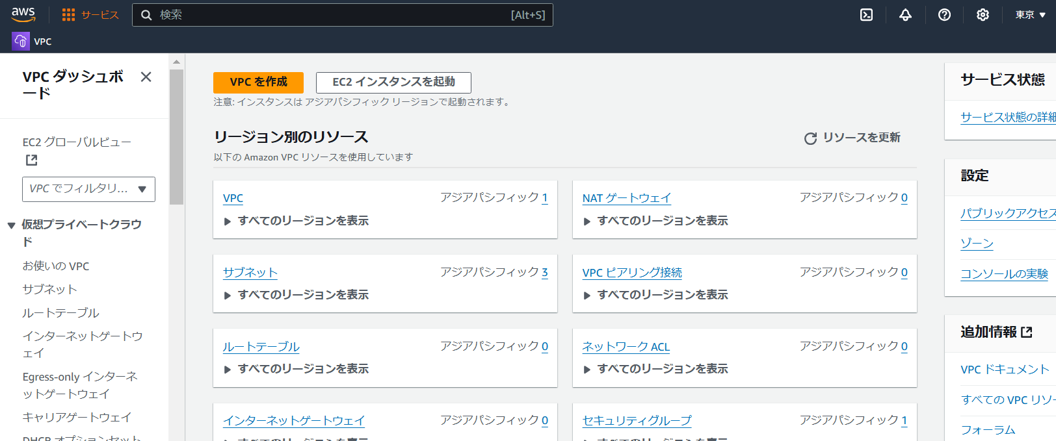Open the ルートテーブル card link
The image size is (1056, 441).
coord(261,347)
